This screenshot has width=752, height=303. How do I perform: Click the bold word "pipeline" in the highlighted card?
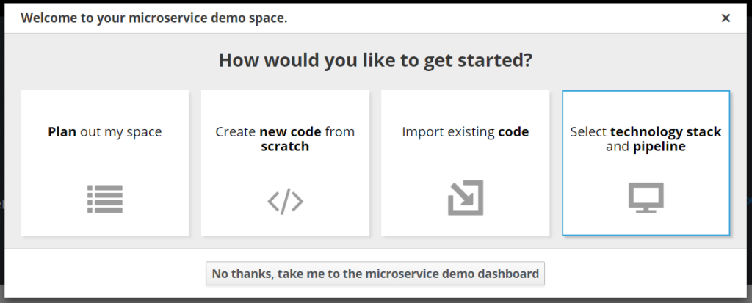(x=659, y=146)
